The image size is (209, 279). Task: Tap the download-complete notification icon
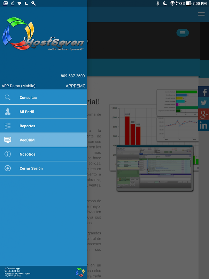[x=12, y=3]
